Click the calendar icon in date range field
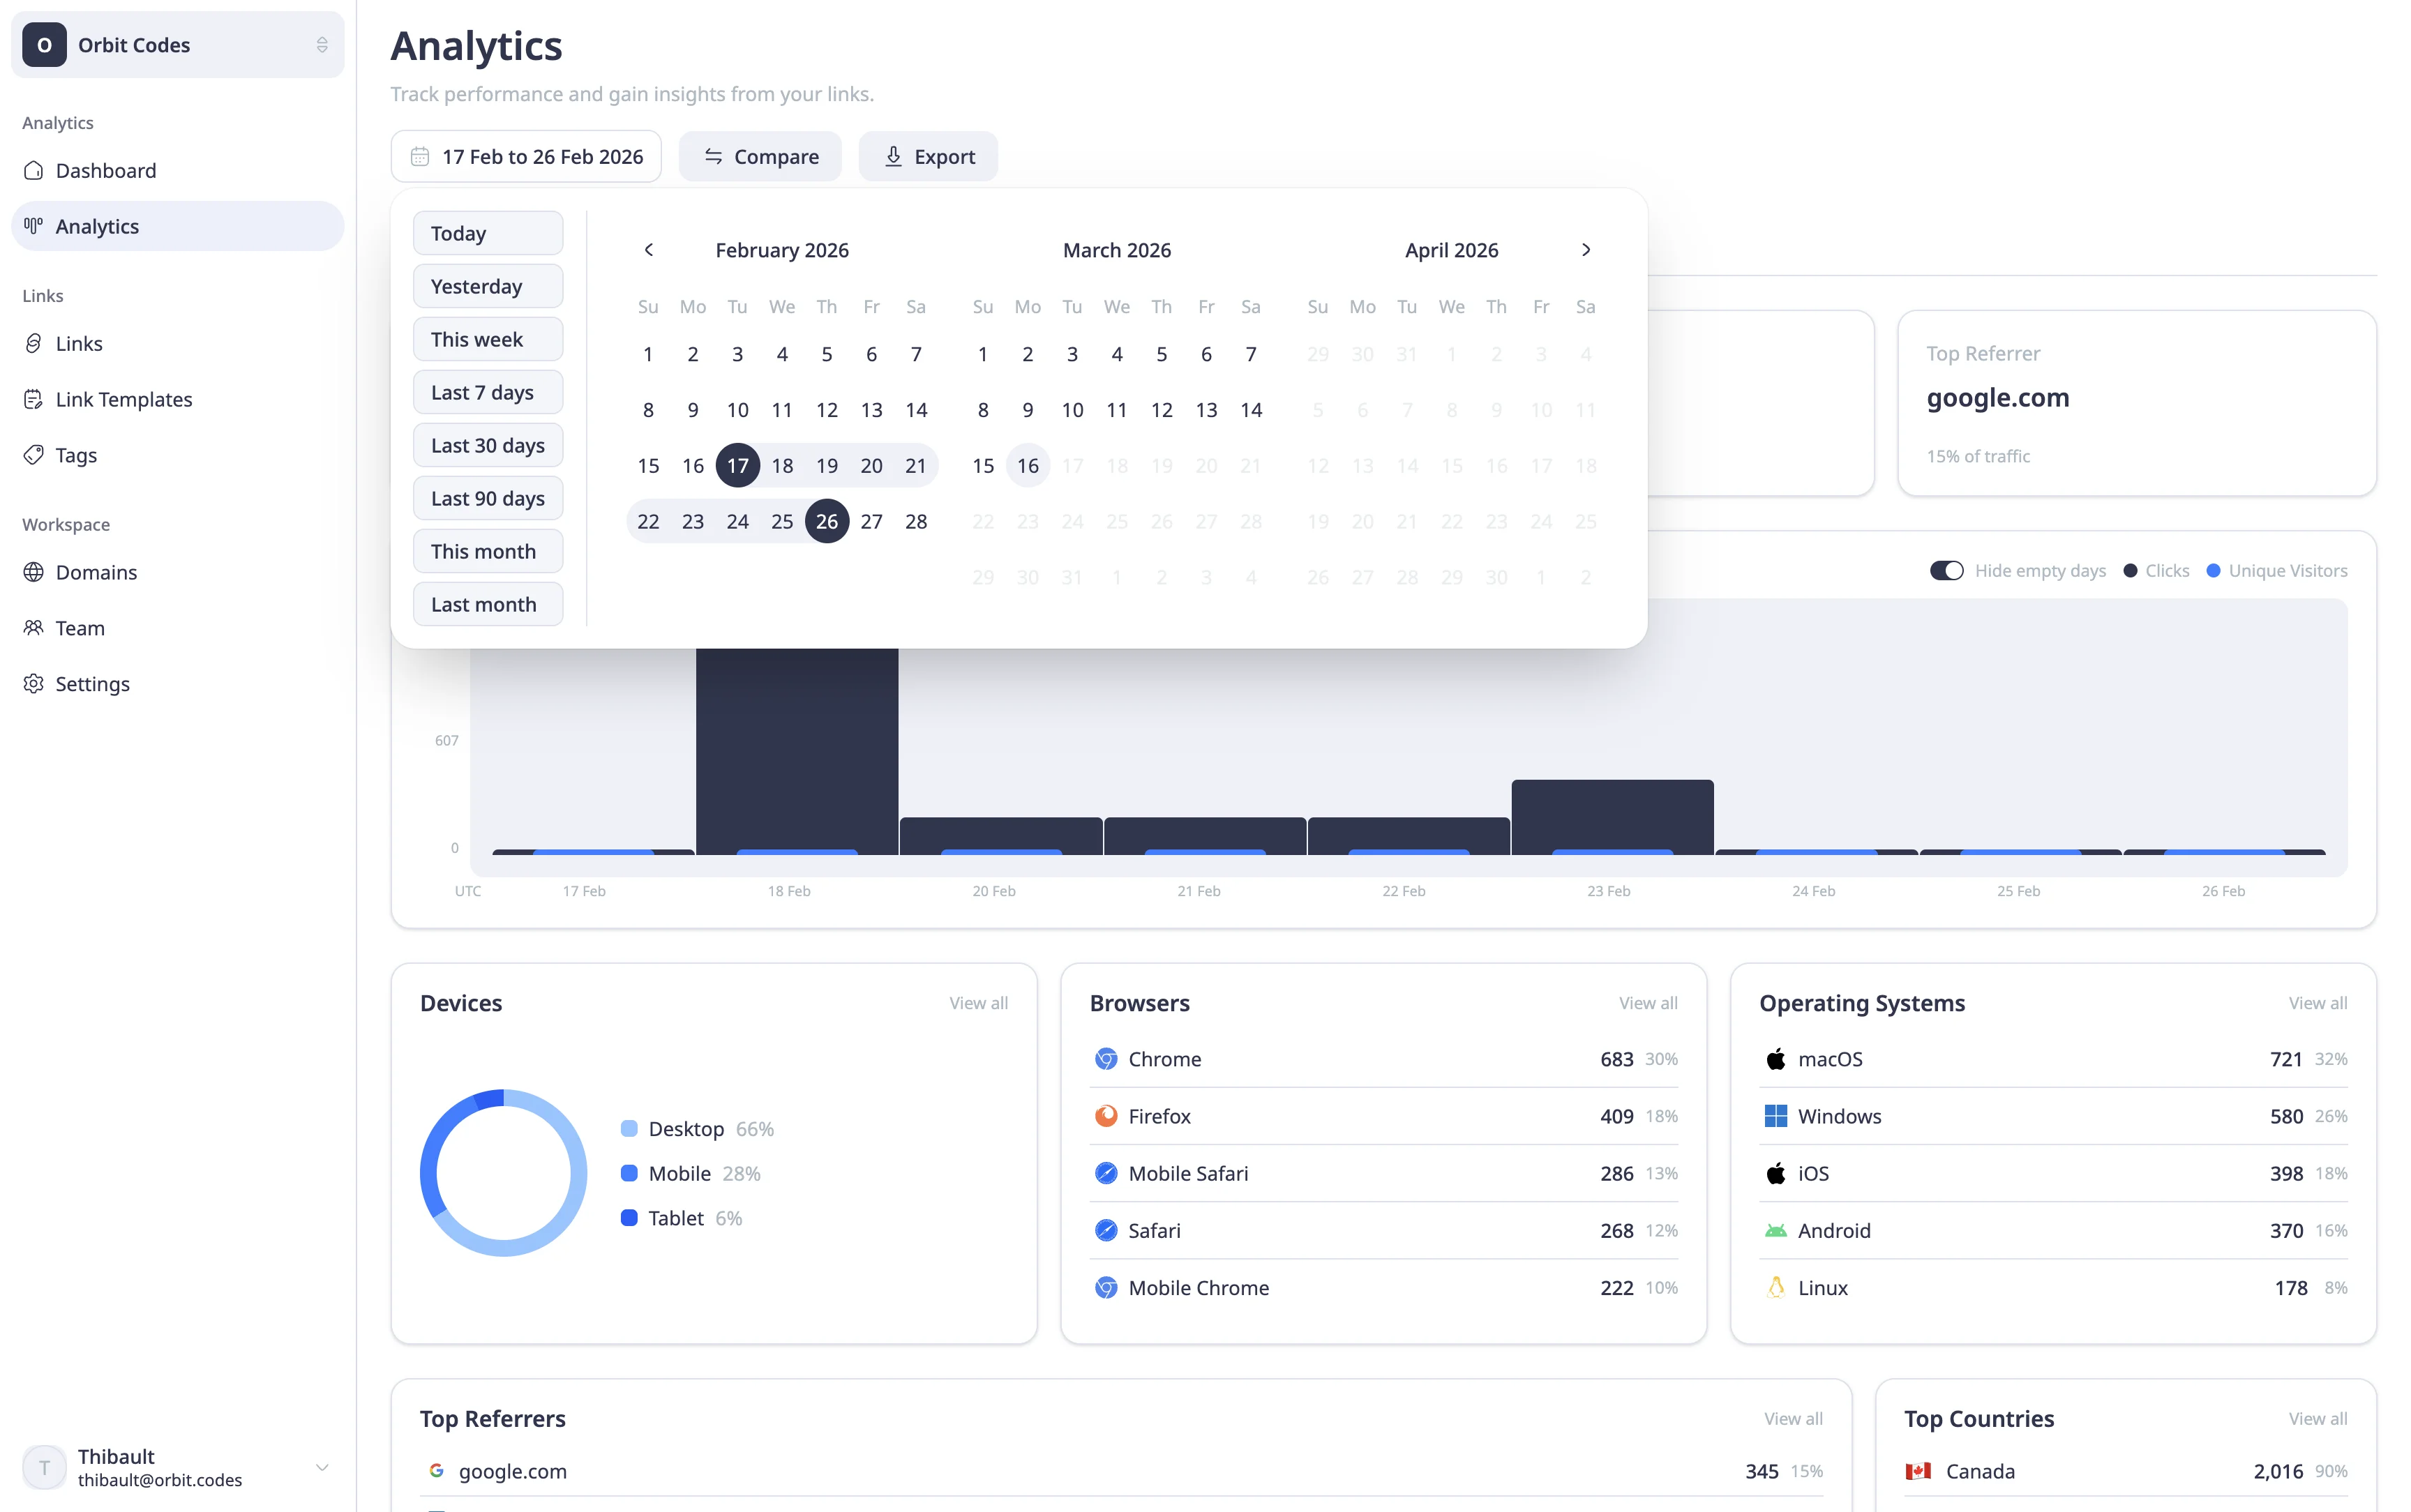 [x=420, y=157]
